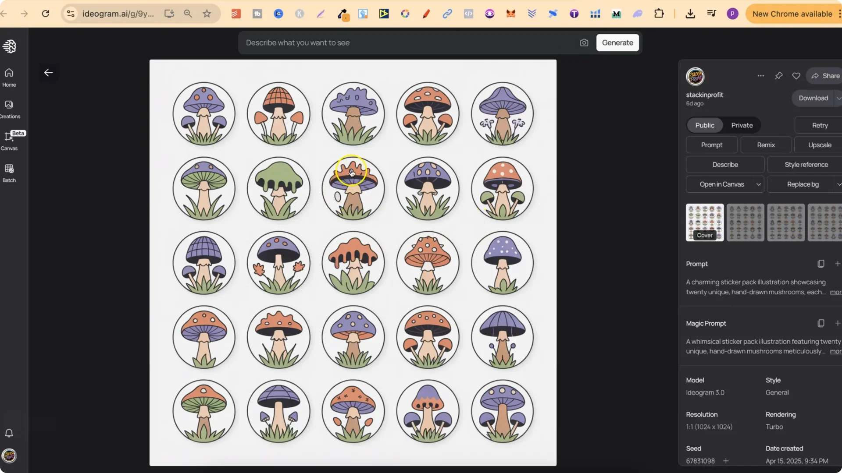Open Creations in the sidebar
The image size is (842, 473).
coord(9,108)
